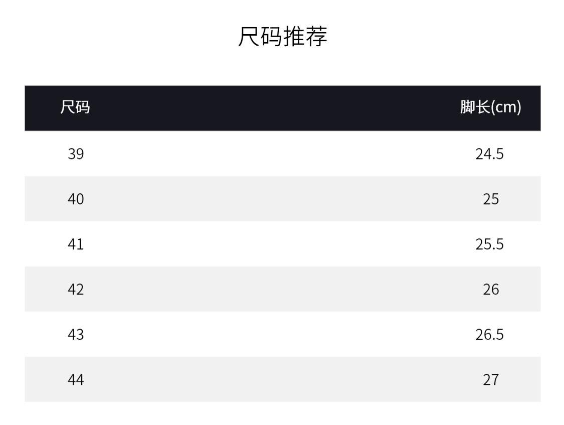
Task: Select size 39 in the table
Action: 76,154
